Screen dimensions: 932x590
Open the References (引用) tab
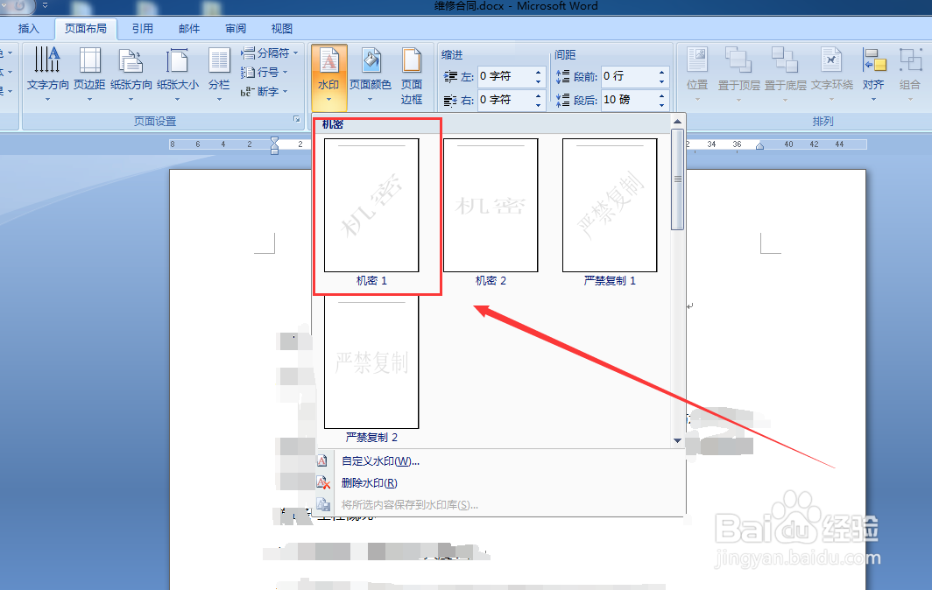(x=143, y=29)
